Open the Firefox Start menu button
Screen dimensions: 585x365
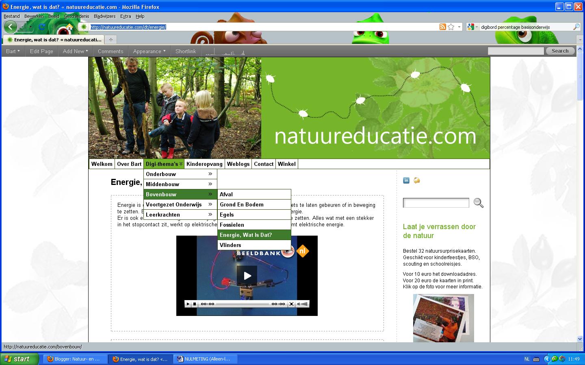click(19, 359)
